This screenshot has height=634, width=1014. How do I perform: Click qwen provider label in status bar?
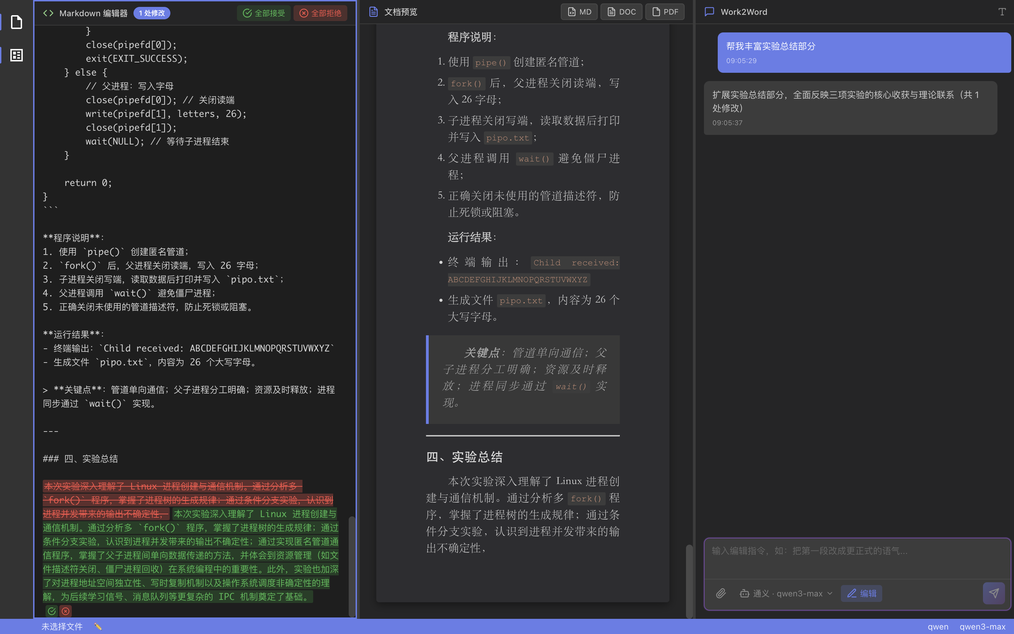point(938,626)
